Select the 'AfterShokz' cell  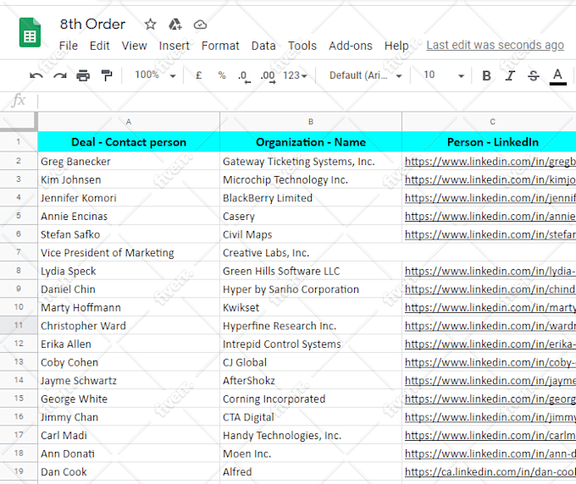[x=311, y=380]
